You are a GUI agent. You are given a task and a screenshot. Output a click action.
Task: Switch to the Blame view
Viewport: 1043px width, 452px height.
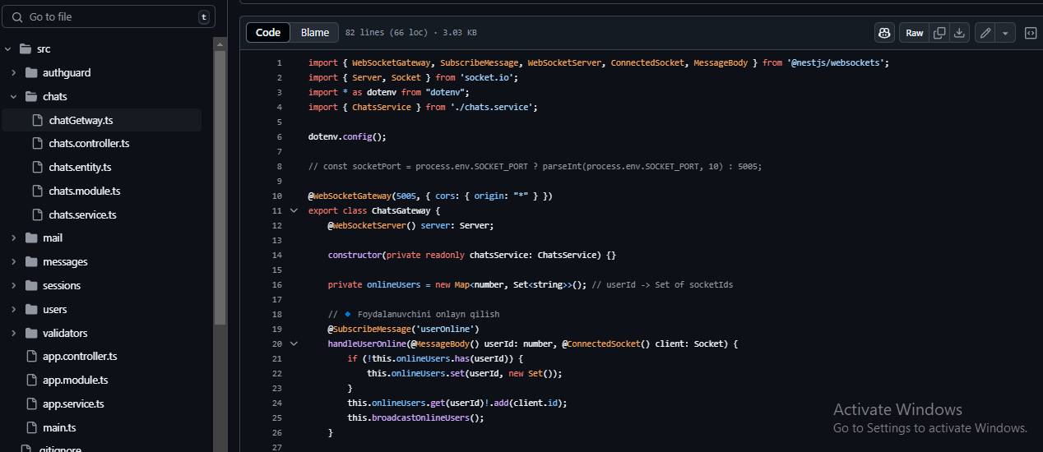[314, 33]
